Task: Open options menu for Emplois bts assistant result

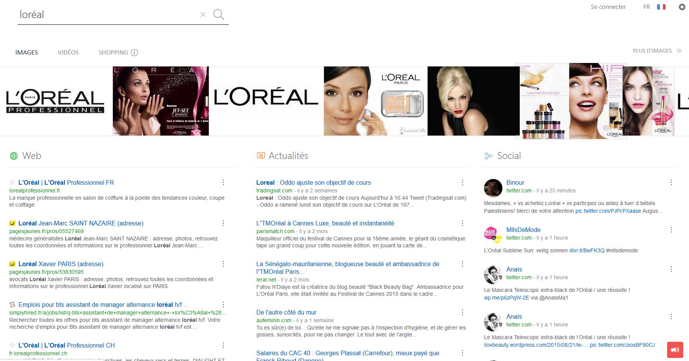Action: click(223, 305)
